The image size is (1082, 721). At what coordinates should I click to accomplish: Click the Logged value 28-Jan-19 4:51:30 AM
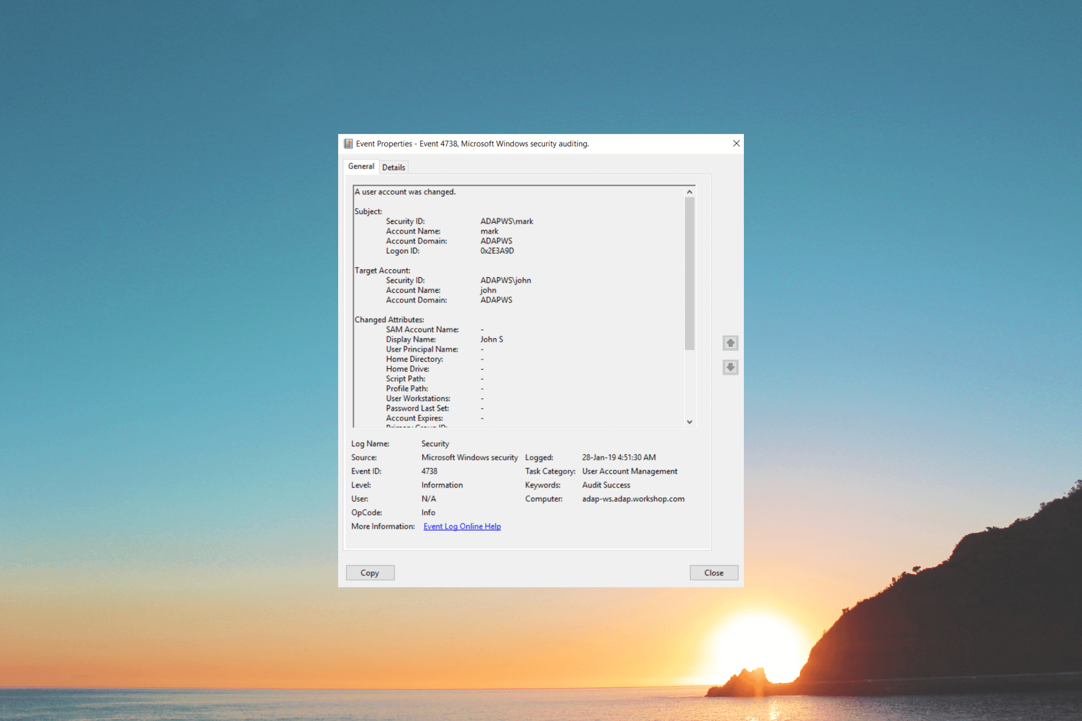click(x=619, y=457)
